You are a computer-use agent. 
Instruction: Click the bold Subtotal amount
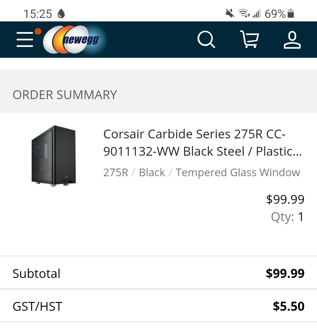coord(285,274)
